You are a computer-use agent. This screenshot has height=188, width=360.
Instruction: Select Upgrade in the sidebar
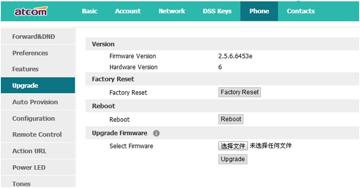tap(25, 86)
